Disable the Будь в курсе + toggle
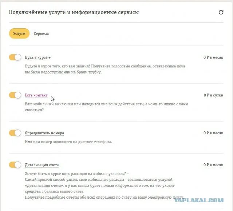 click(x=15, y=57)
